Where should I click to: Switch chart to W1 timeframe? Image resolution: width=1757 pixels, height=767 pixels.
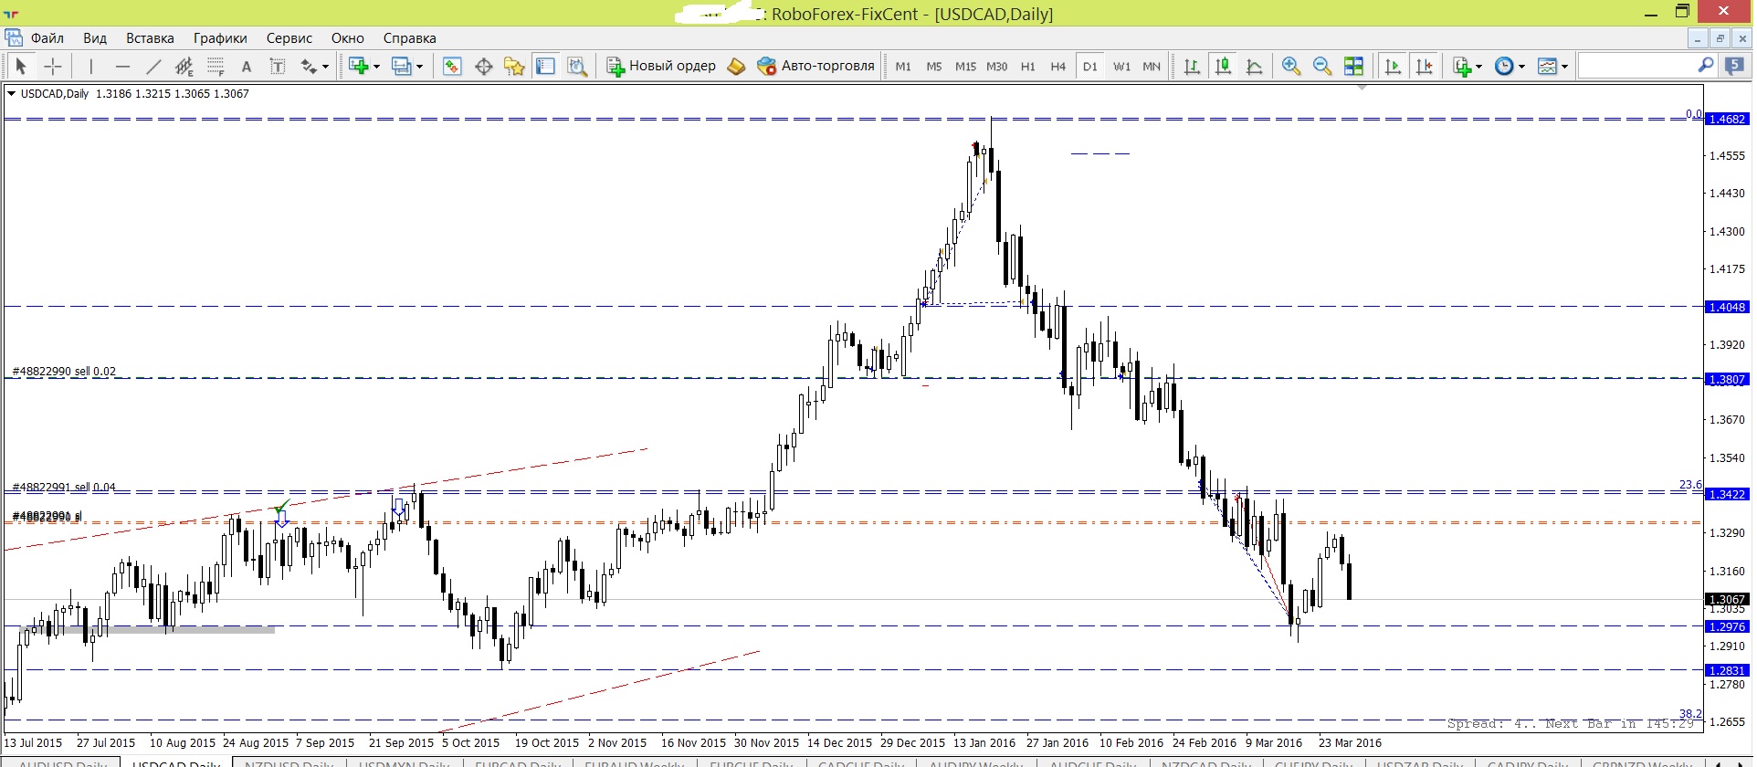(1121, 66)
